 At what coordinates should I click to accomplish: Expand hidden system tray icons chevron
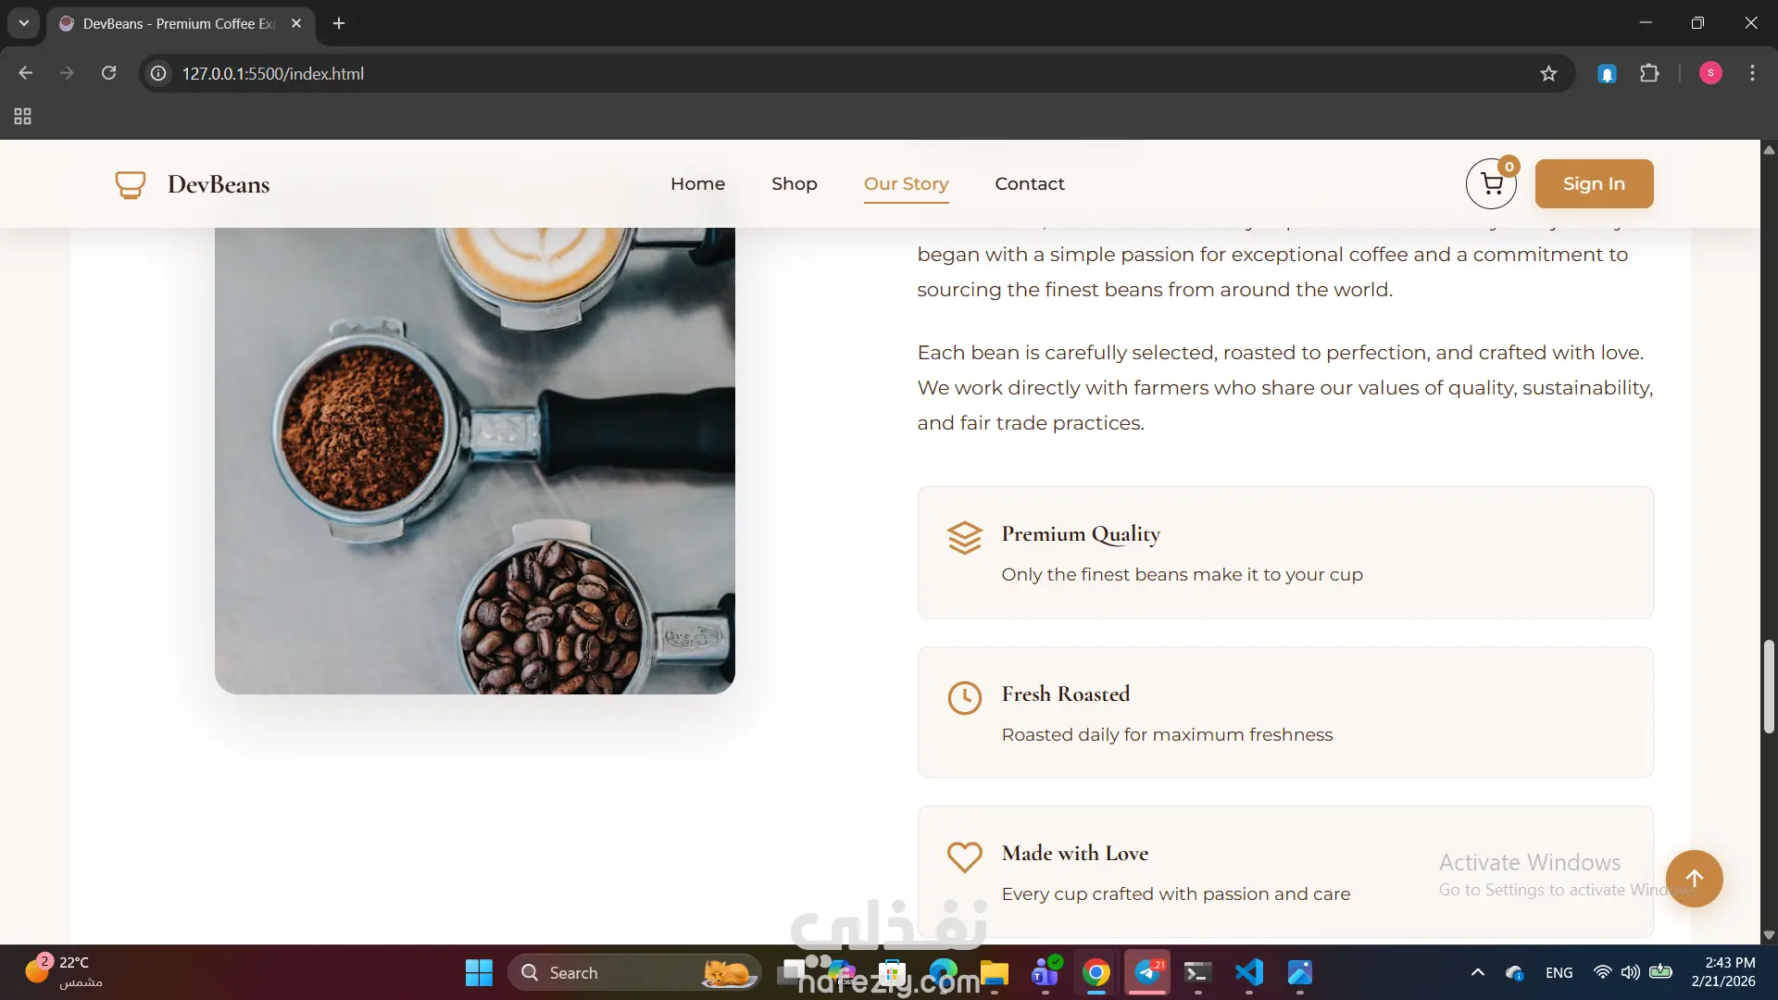click(x=1477, y=972)
